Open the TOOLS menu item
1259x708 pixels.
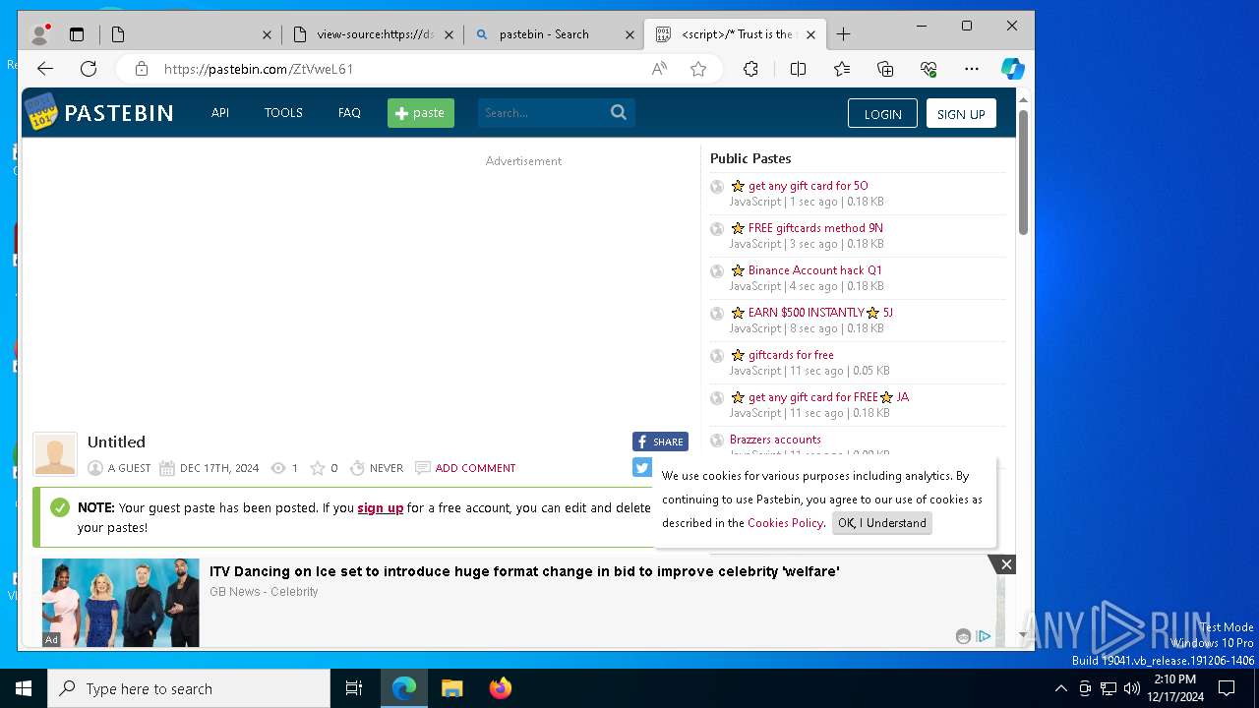click(283, 112)
